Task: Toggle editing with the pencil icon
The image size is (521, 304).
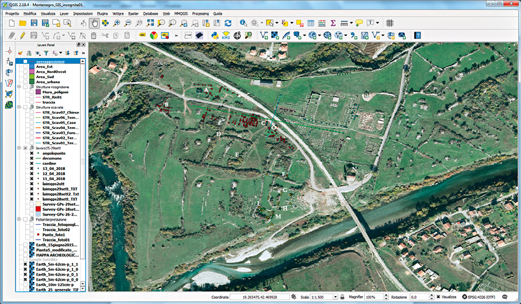Action: 23,35
